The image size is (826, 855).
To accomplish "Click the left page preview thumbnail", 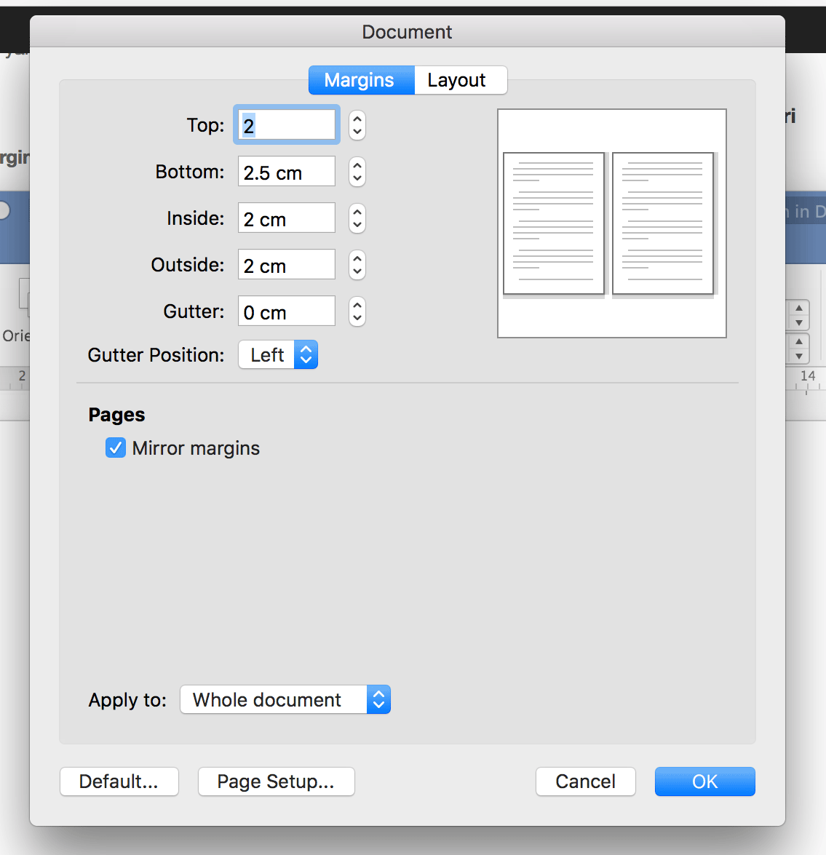I will click(553, 223).
